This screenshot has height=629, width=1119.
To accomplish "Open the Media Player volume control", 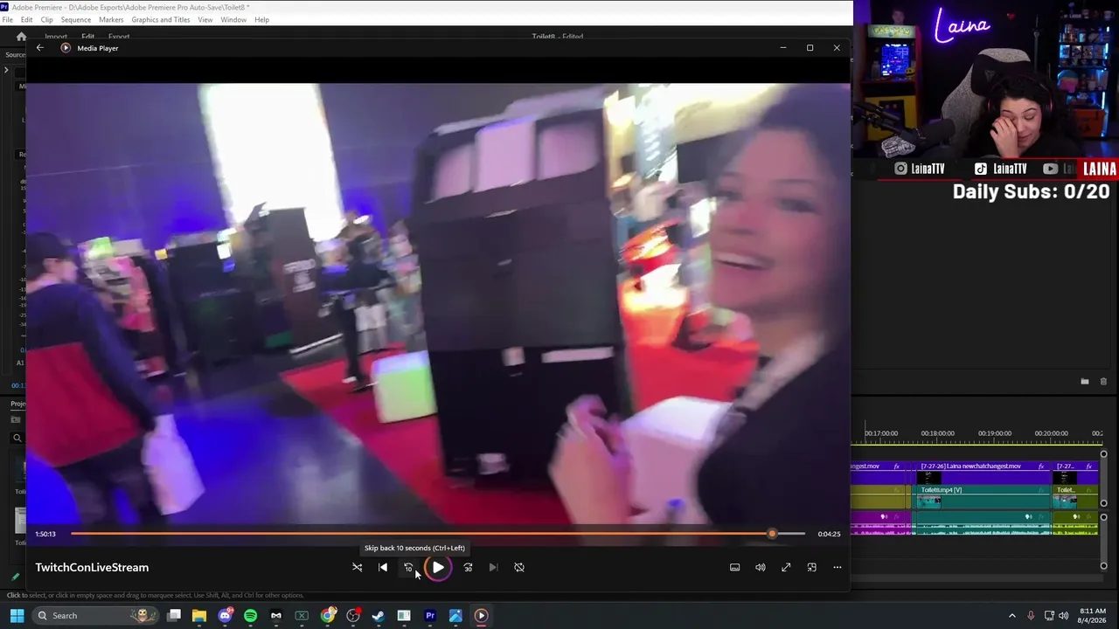I will 761,568.
